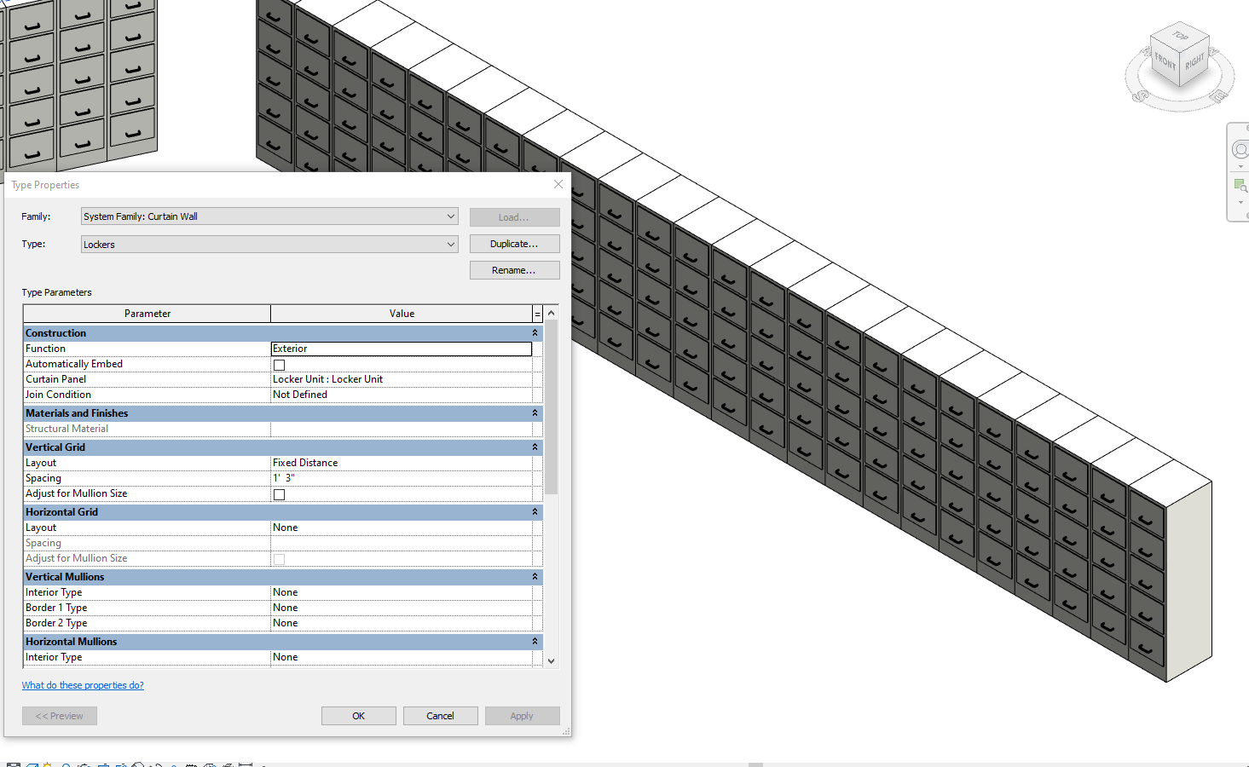Check Adjust for Mullion Size under Vertical Grid
Screen dimensions: 1249x767
279,493
